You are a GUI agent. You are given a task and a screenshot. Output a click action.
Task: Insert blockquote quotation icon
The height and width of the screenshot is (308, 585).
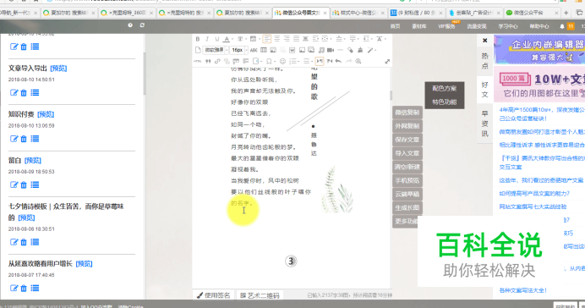click(x=208, y=61)
